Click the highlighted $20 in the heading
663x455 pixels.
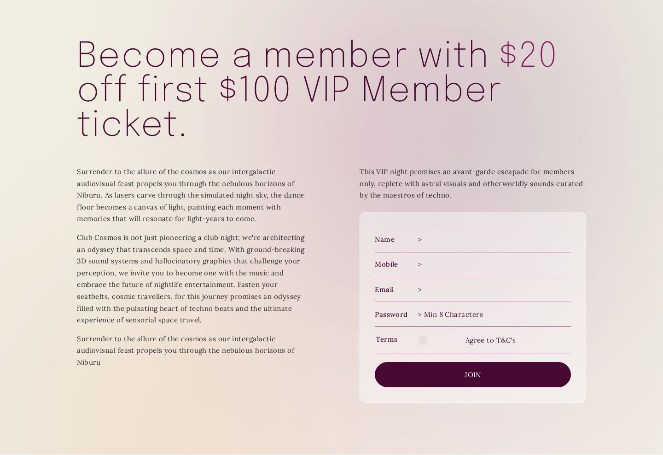pos(528,55)
